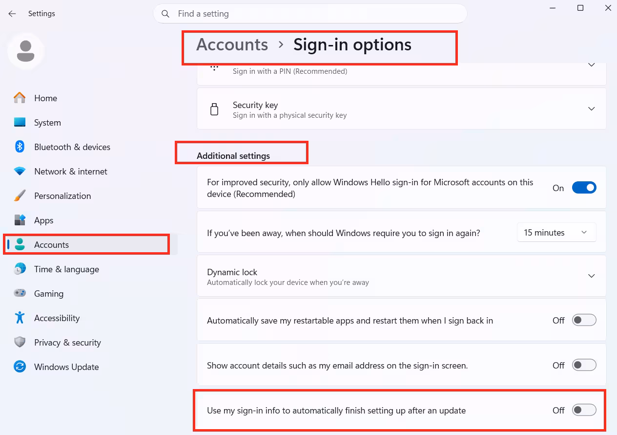
Task: Click the Bluetooth icon in sidebar
Action: point(20,147)
